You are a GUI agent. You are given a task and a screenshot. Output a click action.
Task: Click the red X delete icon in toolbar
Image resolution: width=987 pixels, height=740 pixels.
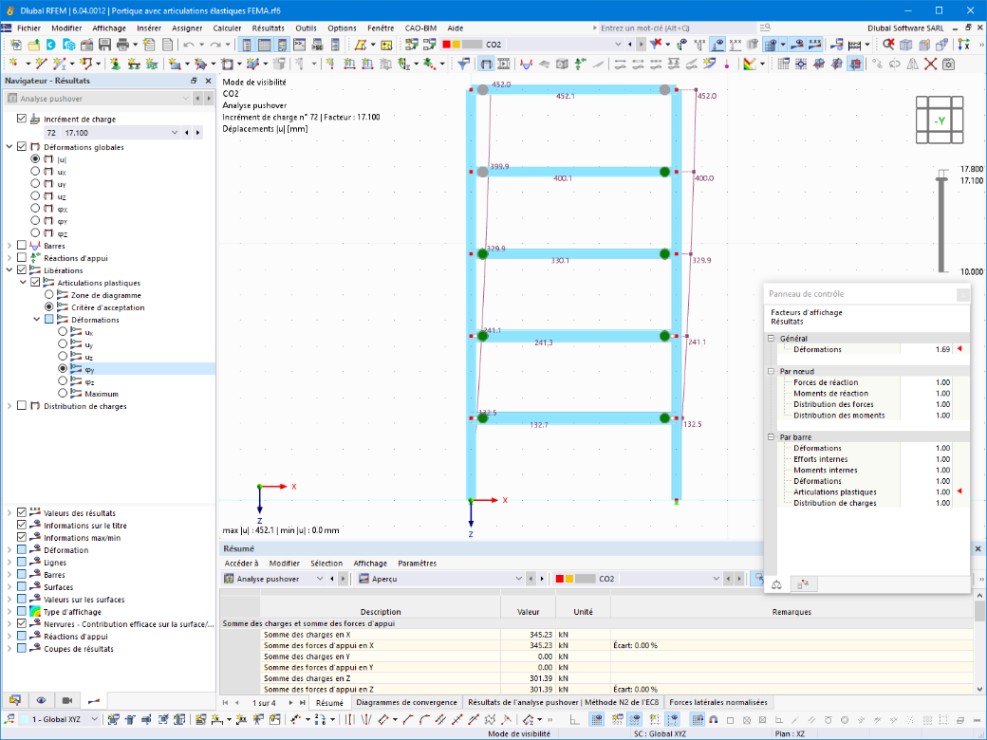[930, 64]
